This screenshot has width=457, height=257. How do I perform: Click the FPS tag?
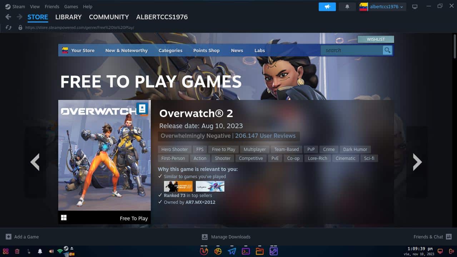tap(200, 150)
